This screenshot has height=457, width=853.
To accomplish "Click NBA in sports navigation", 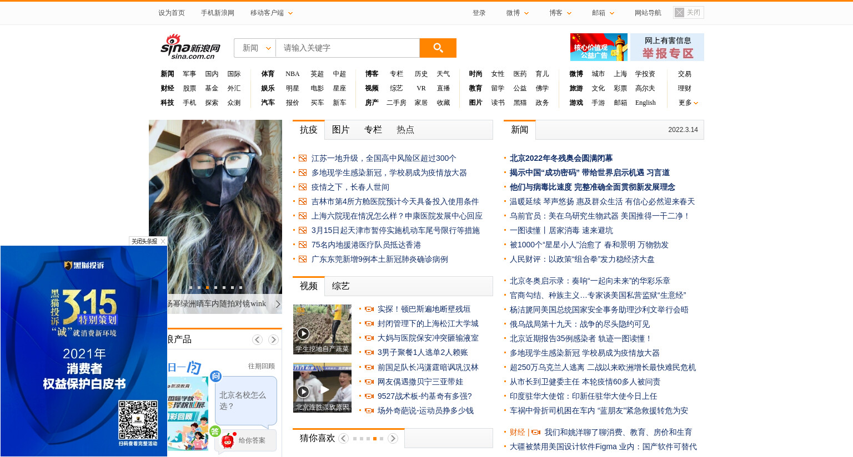I will pos(293,74).
